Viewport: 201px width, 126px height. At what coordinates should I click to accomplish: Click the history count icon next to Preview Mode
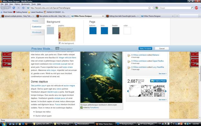(x=57, y=49)
